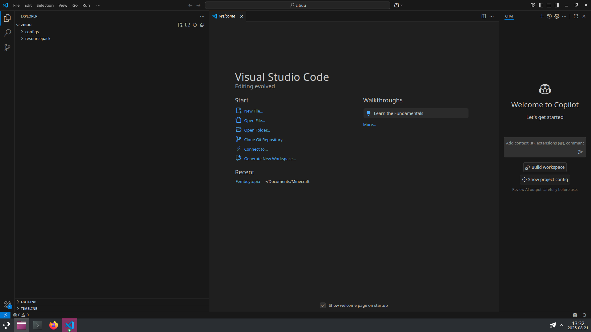Viewport: 591px width, 332px height.
Task: Open the Search view in activity bar
Action: 7,33
